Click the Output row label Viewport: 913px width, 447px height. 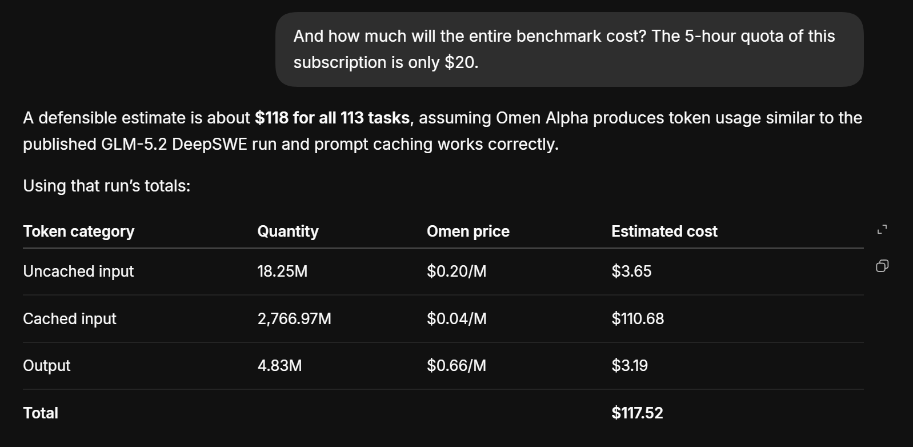[46, 365]
